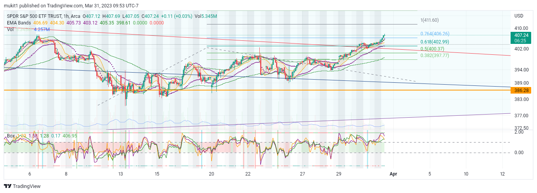The height and width of the screenshot is (193, 537).
Task: Click the date axis label 13
Action: pyautogui.click(x=121, y=173)
